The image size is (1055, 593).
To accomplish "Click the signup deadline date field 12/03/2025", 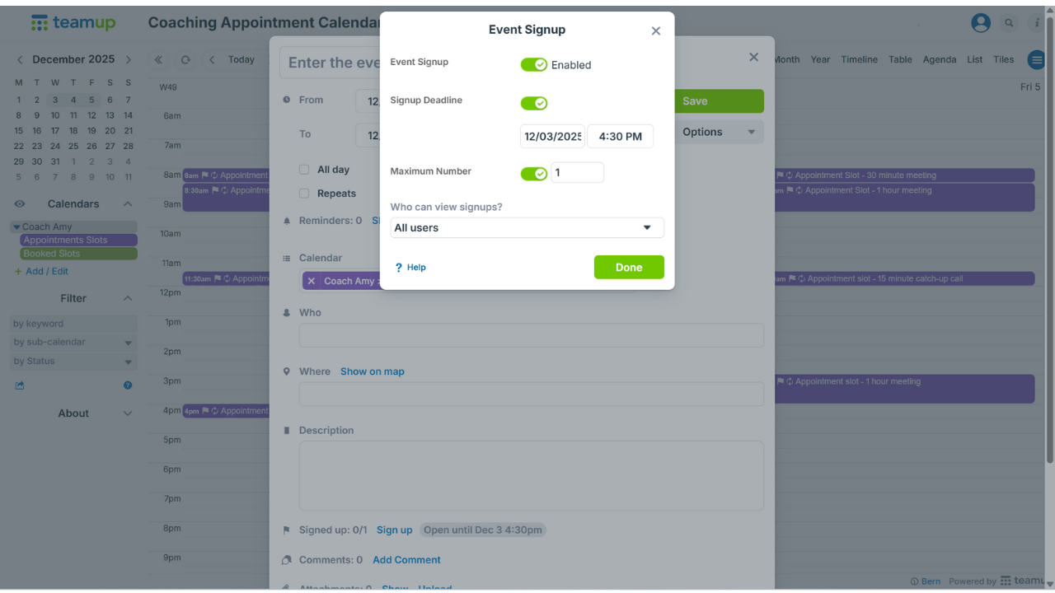I will (552, 136).
